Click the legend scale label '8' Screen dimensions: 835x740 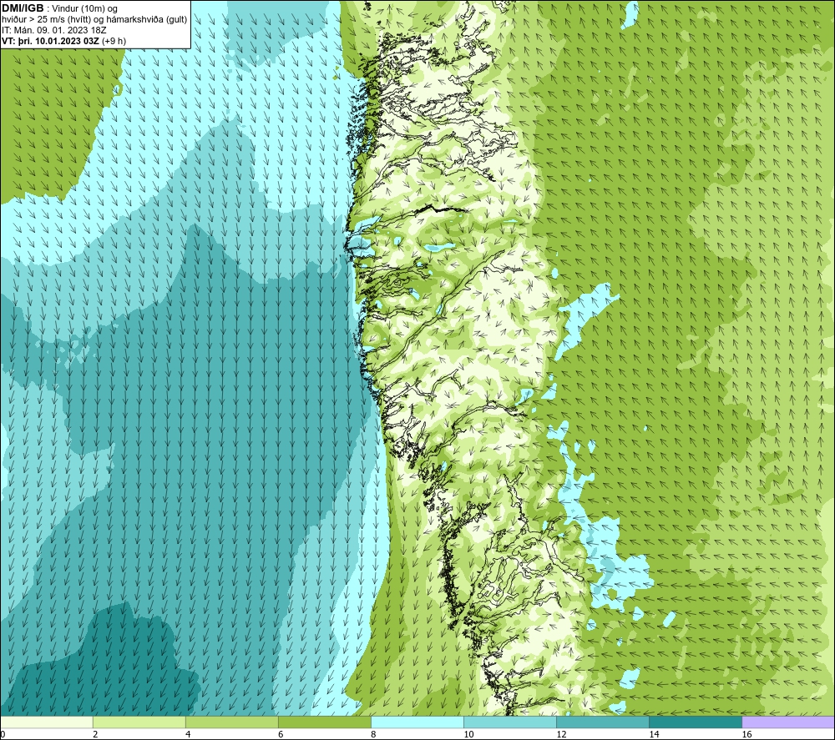click(373, 734)
